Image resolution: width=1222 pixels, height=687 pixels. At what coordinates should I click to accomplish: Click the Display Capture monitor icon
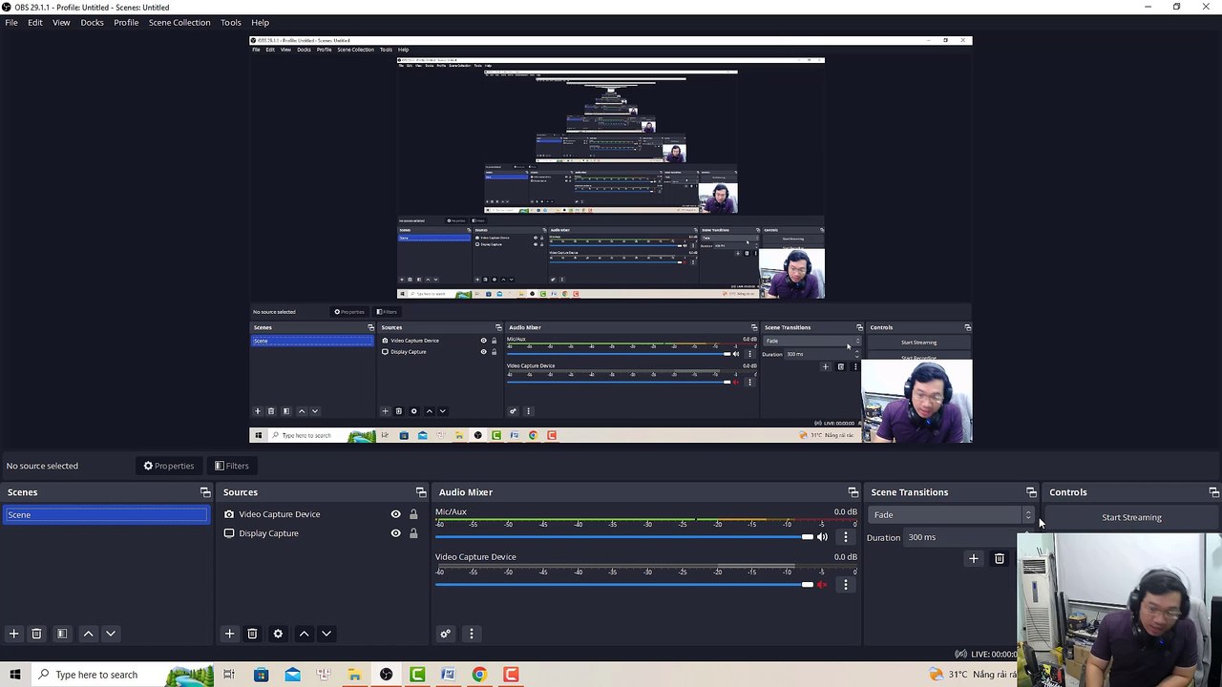229,533
